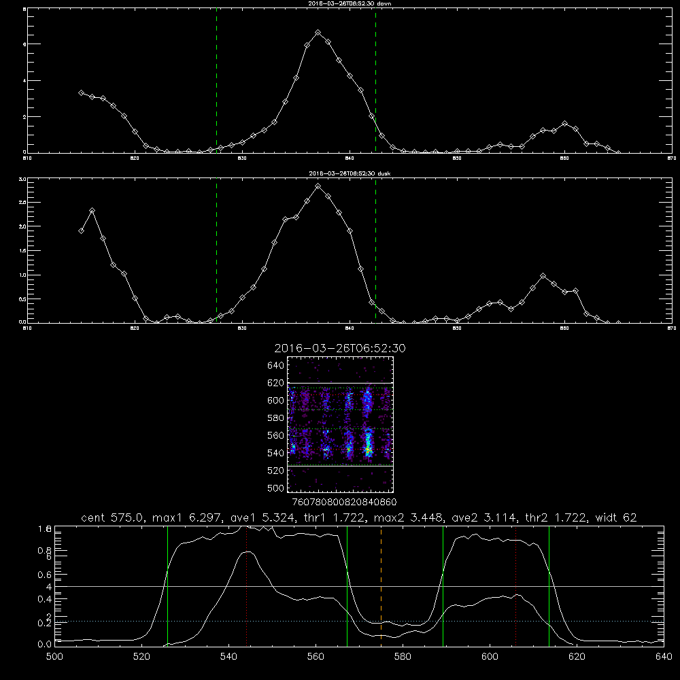Screen dimensions: 680x680
Task: Click x-axis label 520 of bottom plot
Action: pyautogui.click(x=141, y=657)
